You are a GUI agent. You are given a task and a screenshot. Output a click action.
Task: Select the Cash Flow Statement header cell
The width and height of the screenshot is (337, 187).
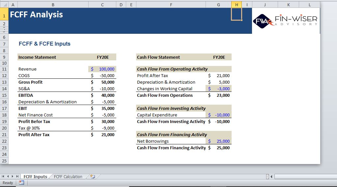pos(171,57)
